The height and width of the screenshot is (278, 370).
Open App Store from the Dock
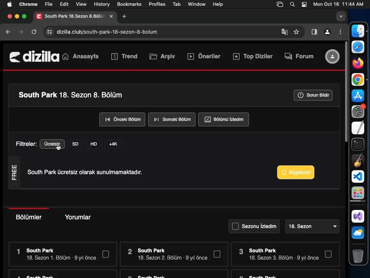[358, 96]
